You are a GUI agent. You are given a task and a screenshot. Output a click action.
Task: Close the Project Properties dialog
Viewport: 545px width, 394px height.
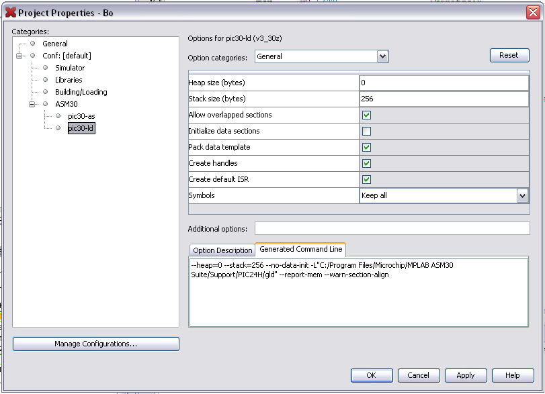tap(533, 13)
